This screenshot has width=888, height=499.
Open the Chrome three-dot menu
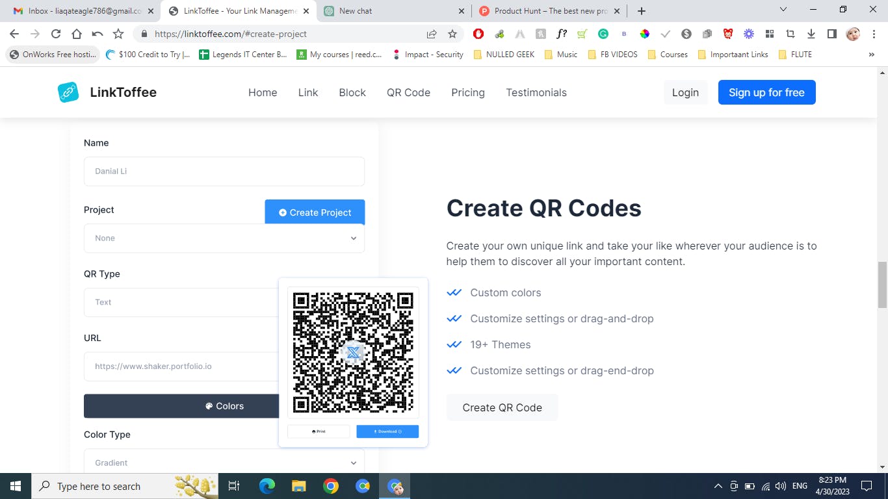tap(874, 34)
